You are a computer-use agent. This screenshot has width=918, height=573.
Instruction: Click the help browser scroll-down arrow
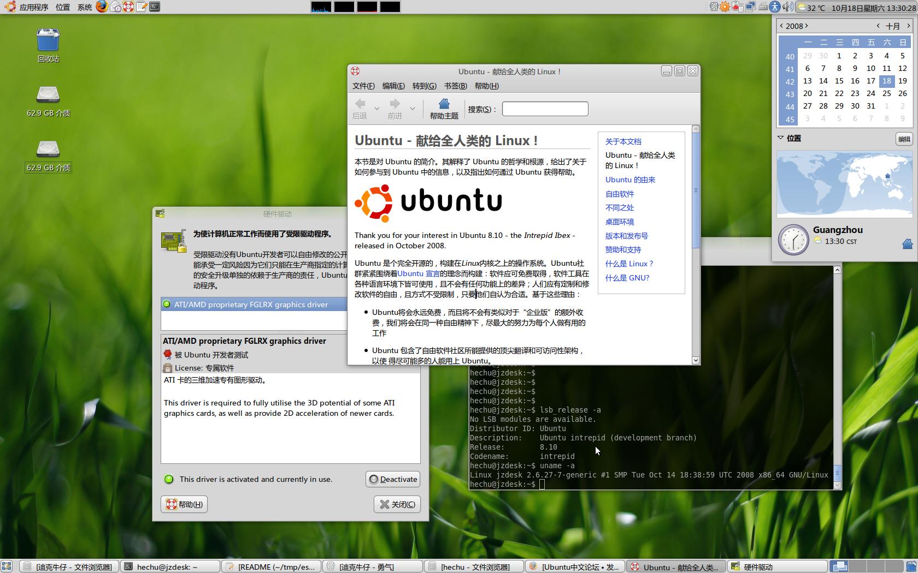pos(696,360)
